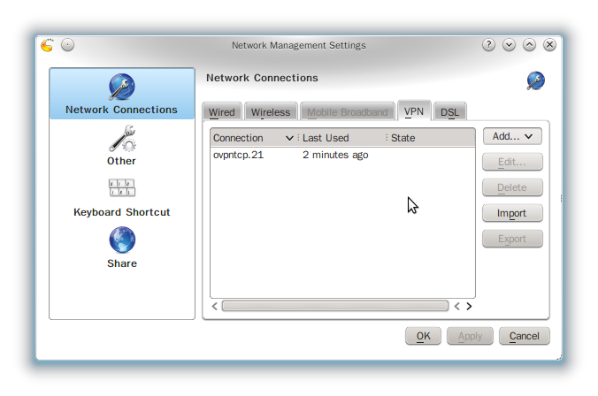Switch to the Wired tab
The image size is (598, 396).
[221, 112]
